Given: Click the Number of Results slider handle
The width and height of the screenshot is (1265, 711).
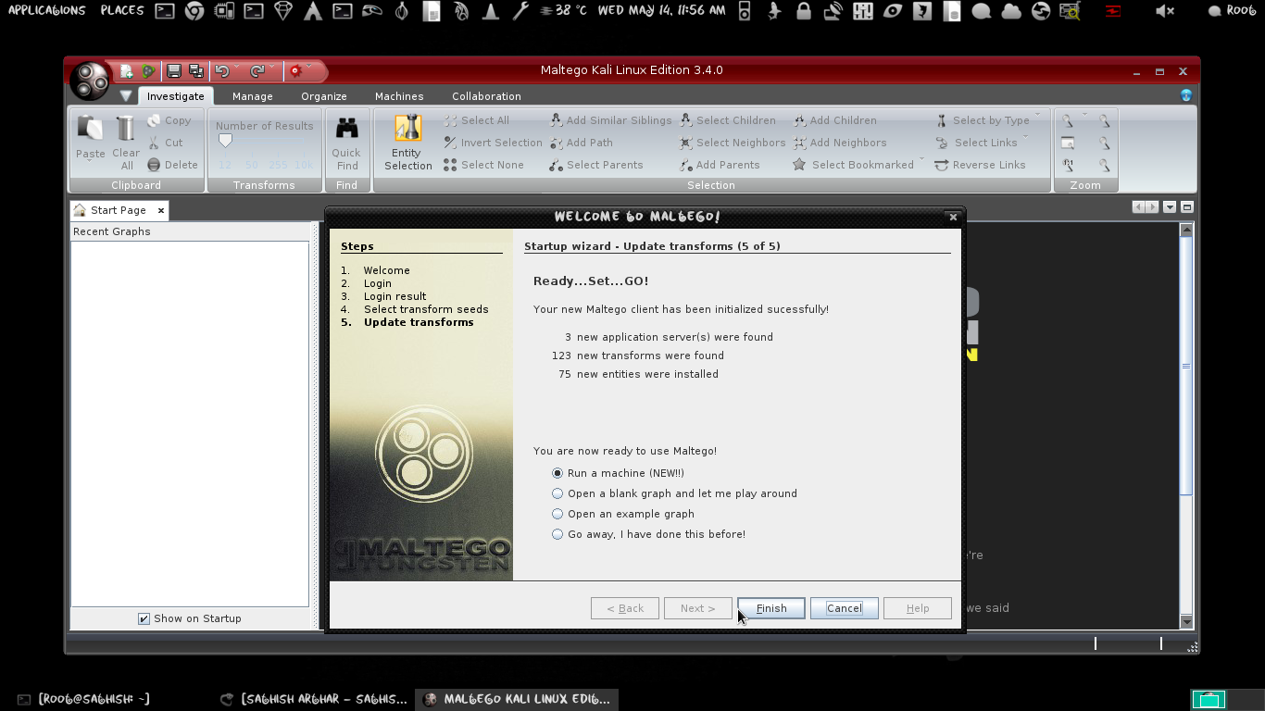Looking at the screenshot, I should (x=225, y=141).
